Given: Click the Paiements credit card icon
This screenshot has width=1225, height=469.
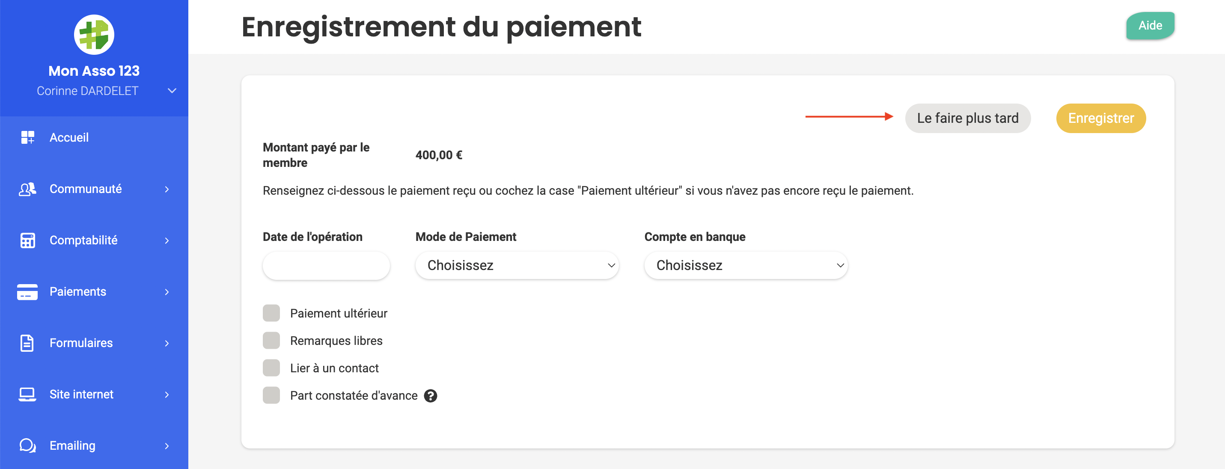Looking at the screenshot, I should click(x=27, y=291).
